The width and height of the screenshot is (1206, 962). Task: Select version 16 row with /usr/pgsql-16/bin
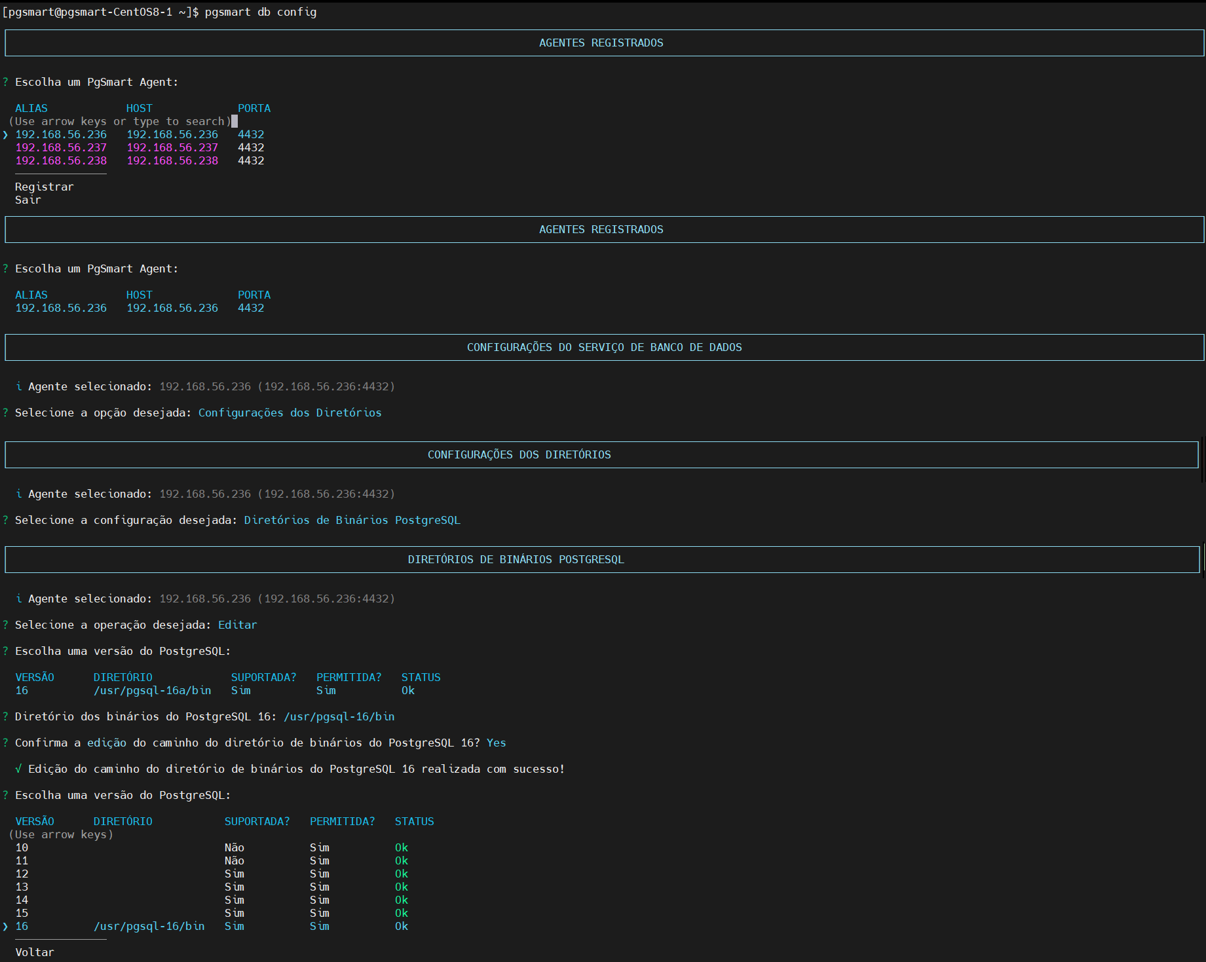pos(211,926)
